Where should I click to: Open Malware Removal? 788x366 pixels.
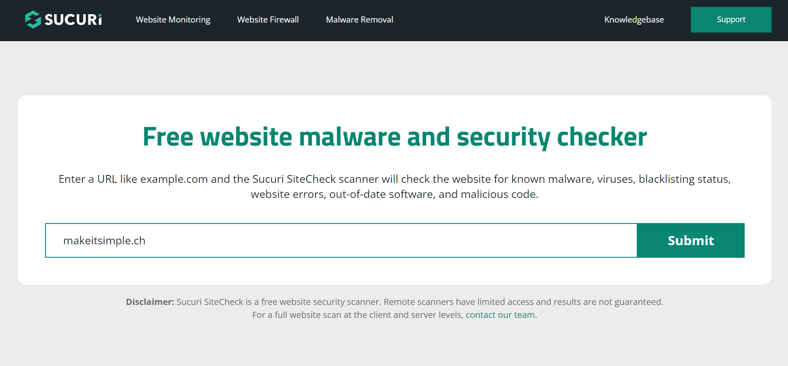pyautogui.click(x=359, y=19)
